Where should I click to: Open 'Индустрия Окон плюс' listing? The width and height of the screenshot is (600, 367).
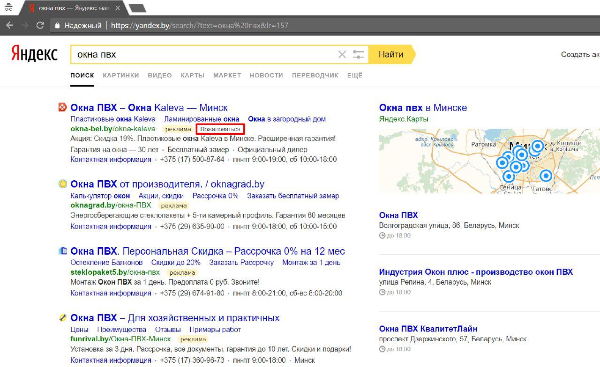476,272
